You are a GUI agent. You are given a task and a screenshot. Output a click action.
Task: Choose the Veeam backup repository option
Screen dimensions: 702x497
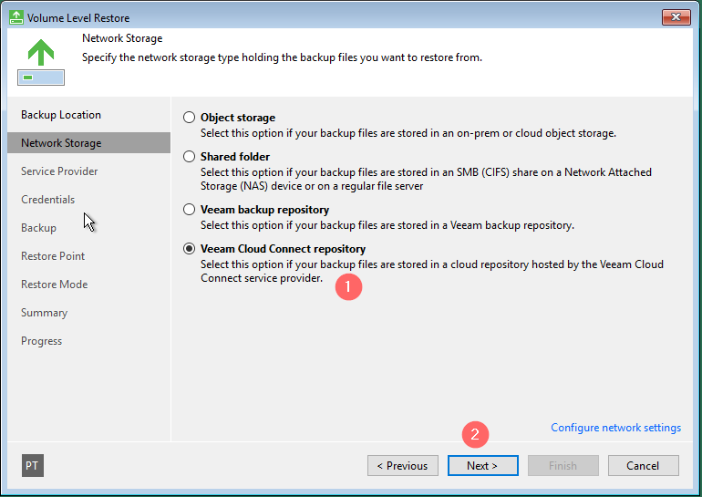click(189, 210)
